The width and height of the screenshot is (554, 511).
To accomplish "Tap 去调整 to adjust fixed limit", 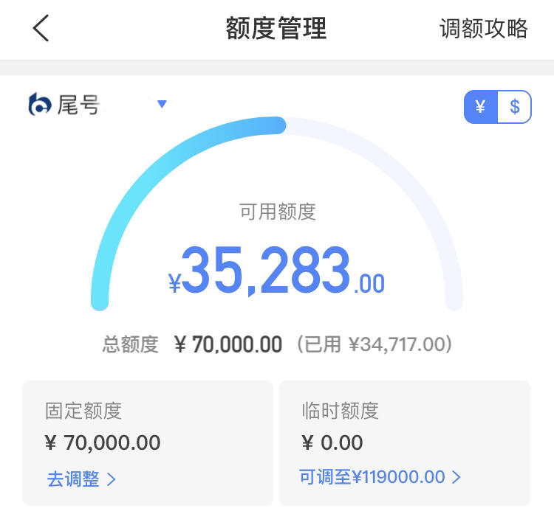I will tap(73, 479).
